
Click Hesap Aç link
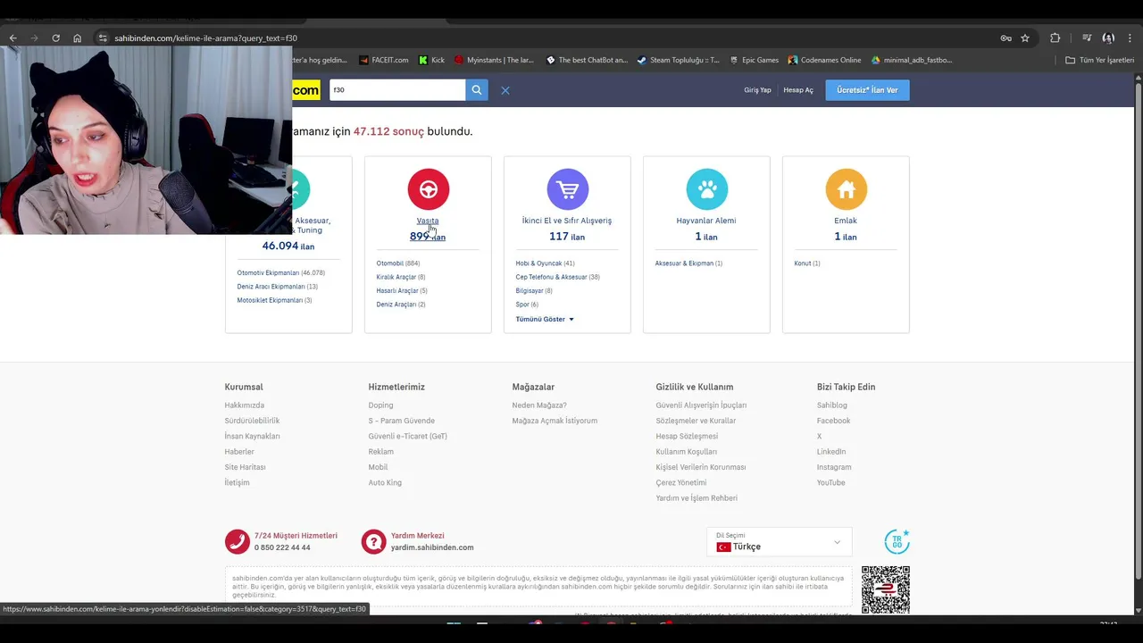tap(798, 90)
